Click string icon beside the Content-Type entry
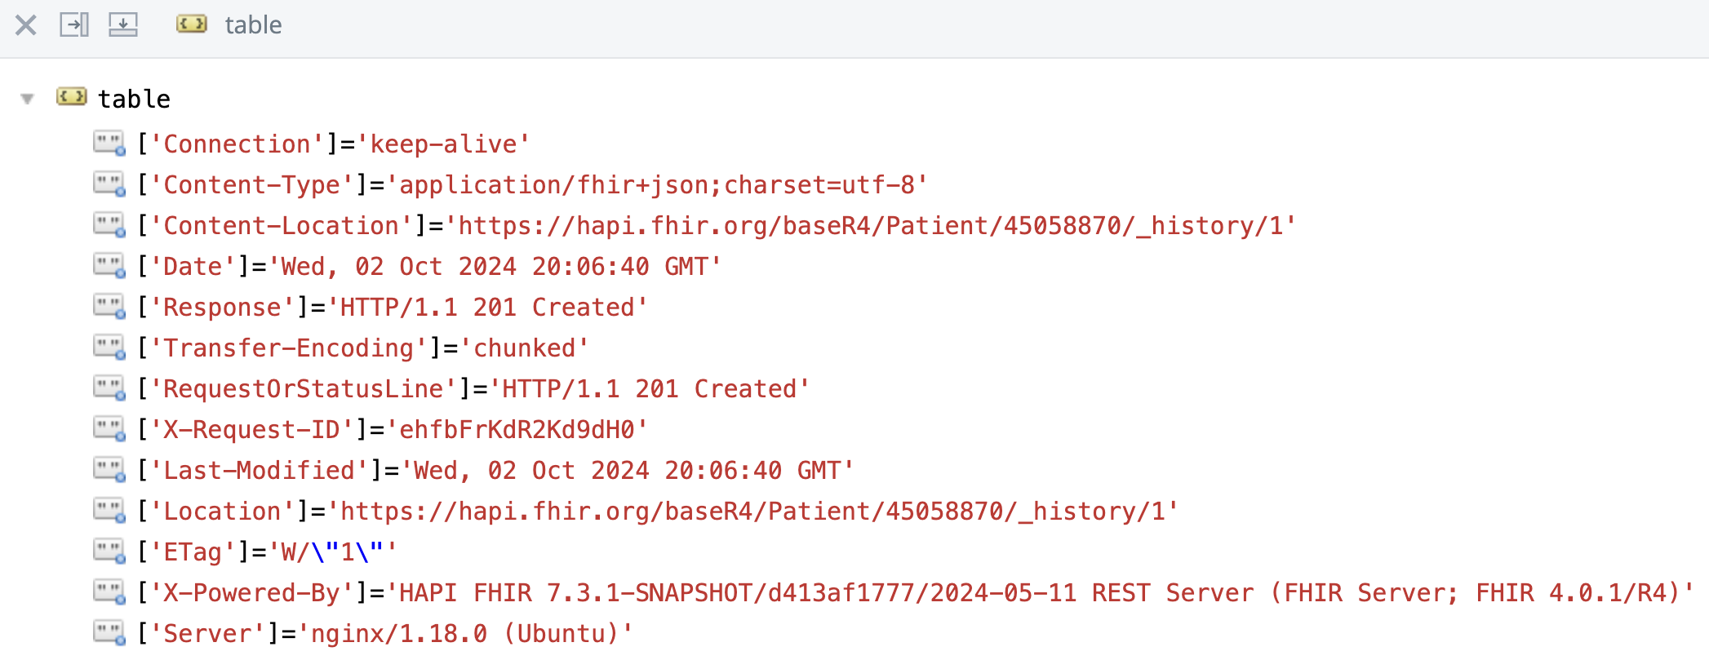The image size is (1709, 669). coord(109,184)
